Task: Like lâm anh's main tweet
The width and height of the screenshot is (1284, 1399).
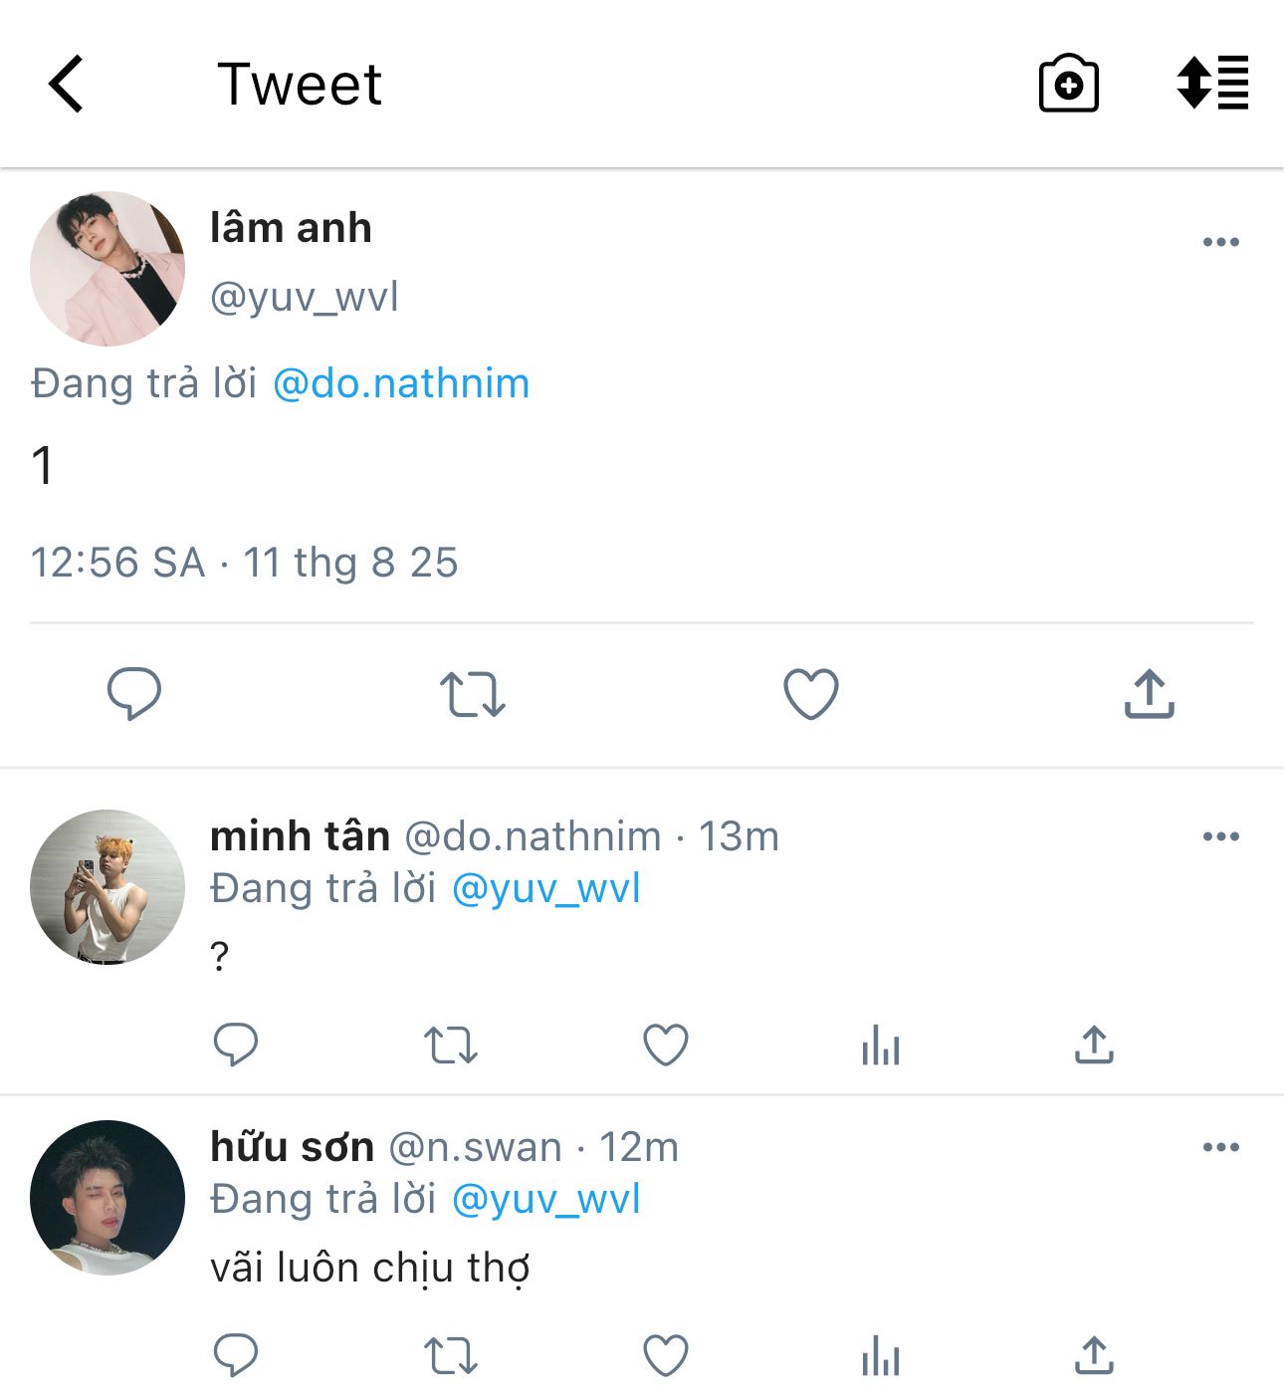Action: pyautogui.click(x=811, y=694)
